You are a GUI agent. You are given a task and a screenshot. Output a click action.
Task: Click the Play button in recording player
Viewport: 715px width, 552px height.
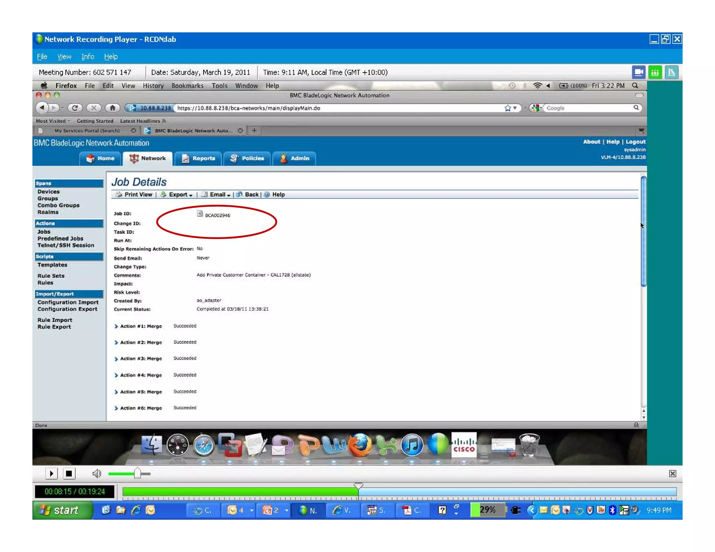pos(51,473)
